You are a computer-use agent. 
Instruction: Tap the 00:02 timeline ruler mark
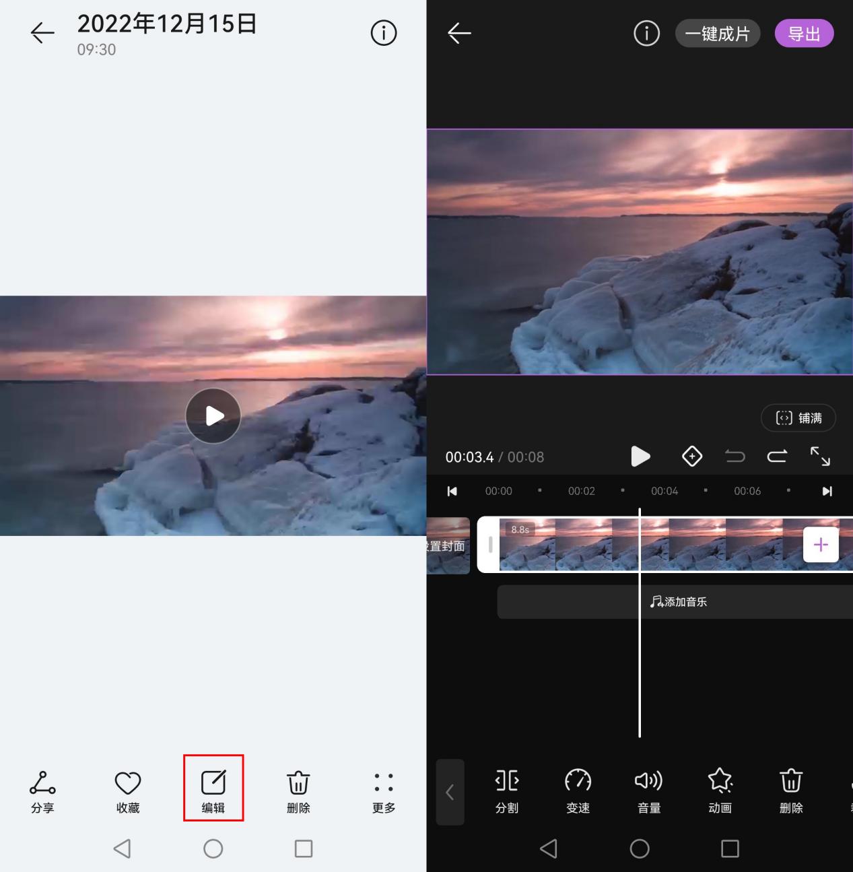coord(582,491)
